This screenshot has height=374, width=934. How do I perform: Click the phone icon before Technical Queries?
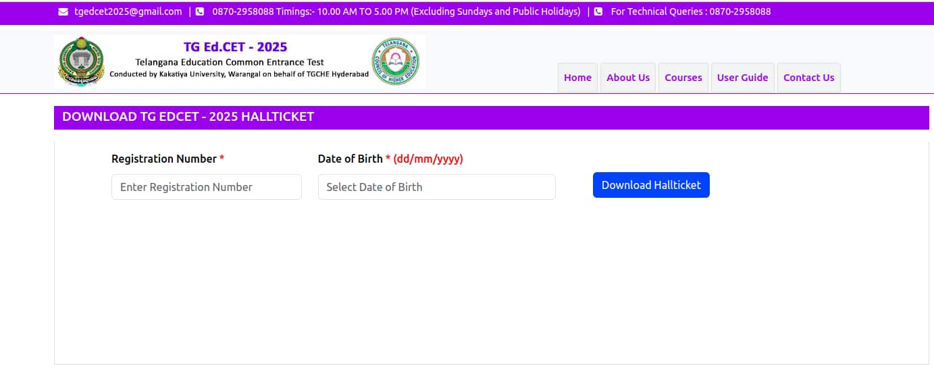pos(598,11)
